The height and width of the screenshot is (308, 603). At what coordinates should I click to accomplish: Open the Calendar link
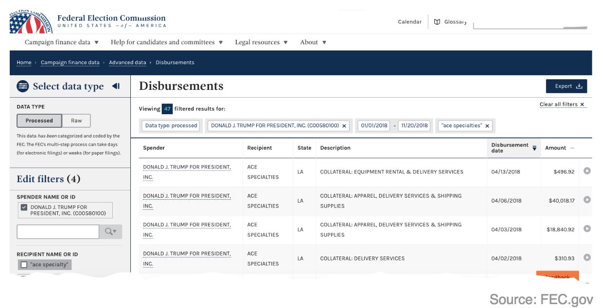click(x=410, y=22)
